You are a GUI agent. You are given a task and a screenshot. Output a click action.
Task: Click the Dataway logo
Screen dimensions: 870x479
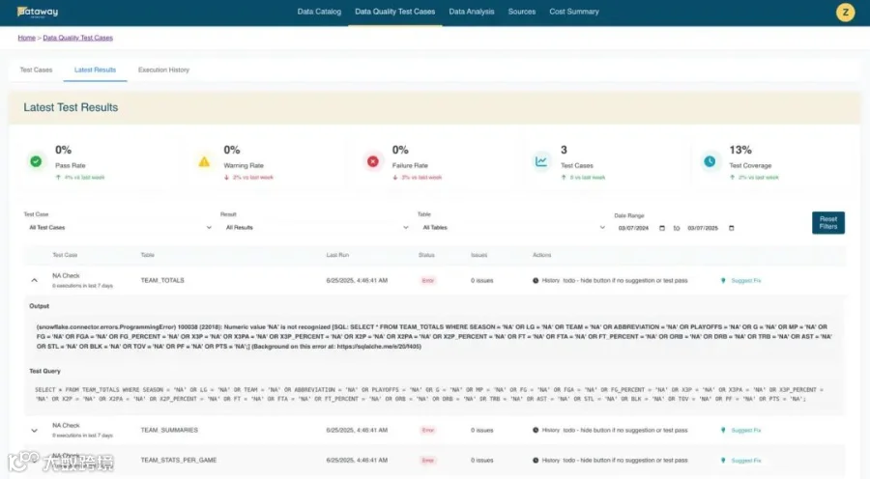pyautogui.click(x=37, y=12)
